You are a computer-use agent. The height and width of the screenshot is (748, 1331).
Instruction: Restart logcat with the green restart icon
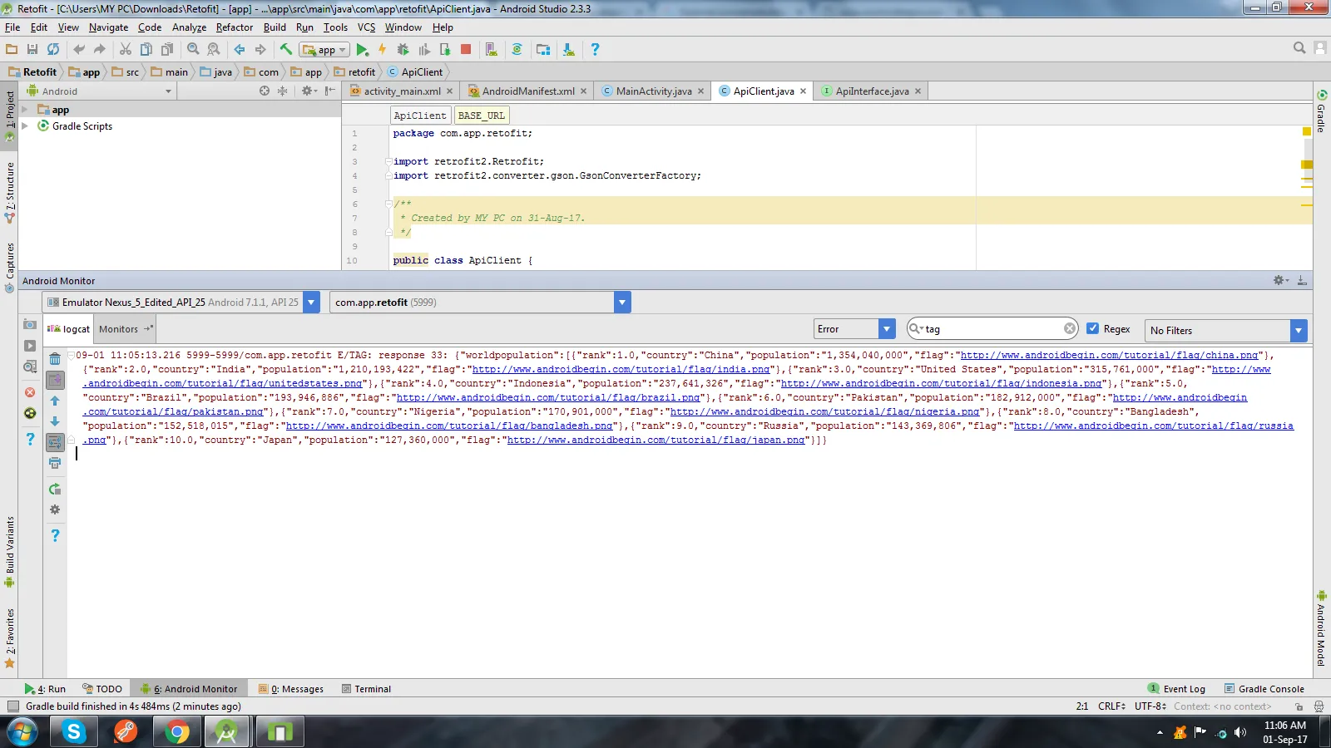click(55, 489)
